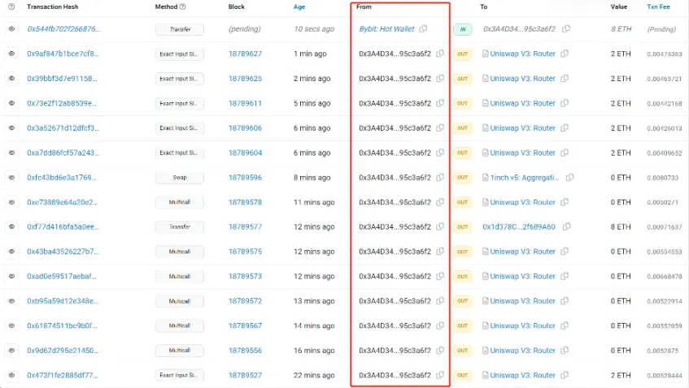This screenshot has width=689, height=388.
Task: Select the From address text in block 18789625 row
Action: [395, 79]
